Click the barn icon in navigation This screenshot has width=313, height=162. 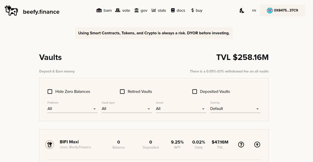(99, 11)
